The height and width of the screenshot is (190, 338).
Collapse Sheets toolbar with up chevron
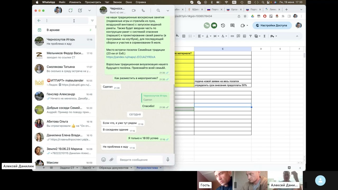click(297, 36)
